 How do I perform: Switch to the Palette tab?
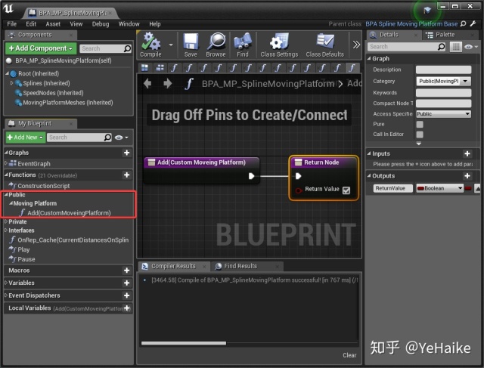(445, 35)
